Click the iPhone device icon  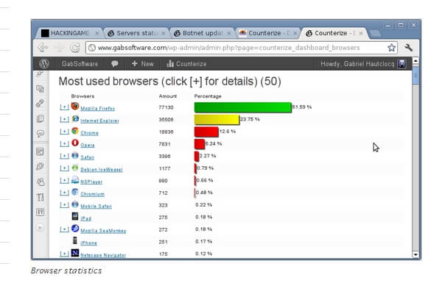pos(75,240)
